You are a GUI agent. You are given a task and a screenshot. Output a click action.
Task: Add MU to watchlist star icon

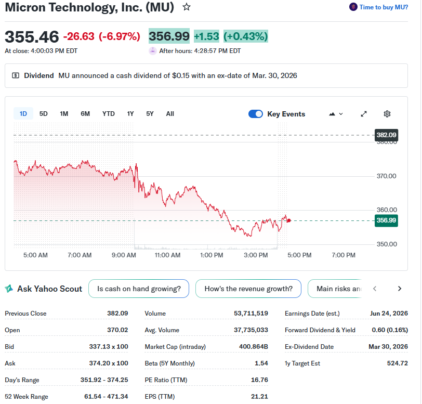click(x=187, y=7)
